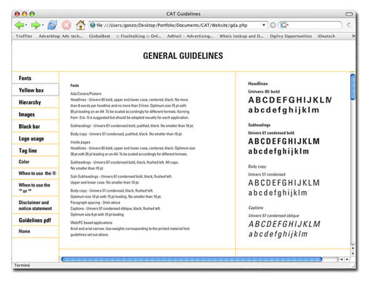
Task: Open the Guidelines pdf sidebar item
Action: (35, 220)
